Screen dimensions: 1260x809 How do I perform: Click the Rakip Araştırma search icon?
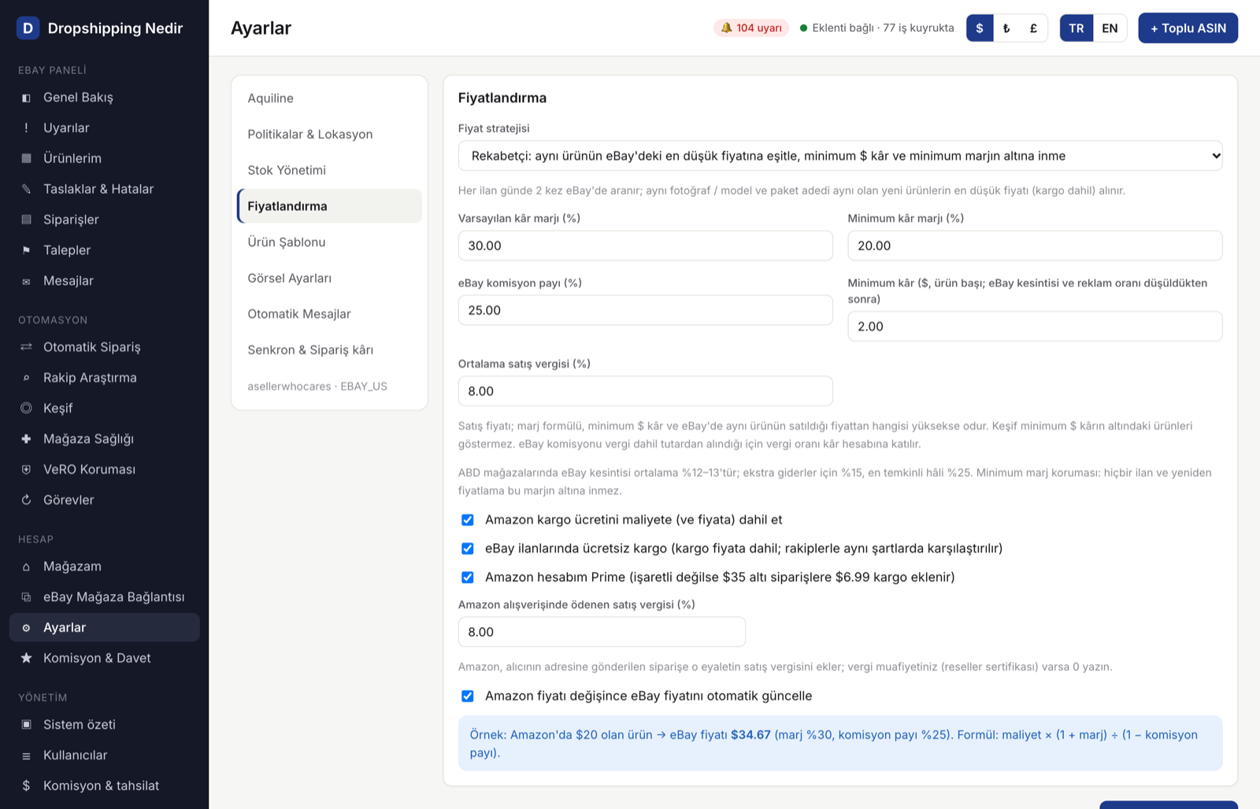coord(26,378)
